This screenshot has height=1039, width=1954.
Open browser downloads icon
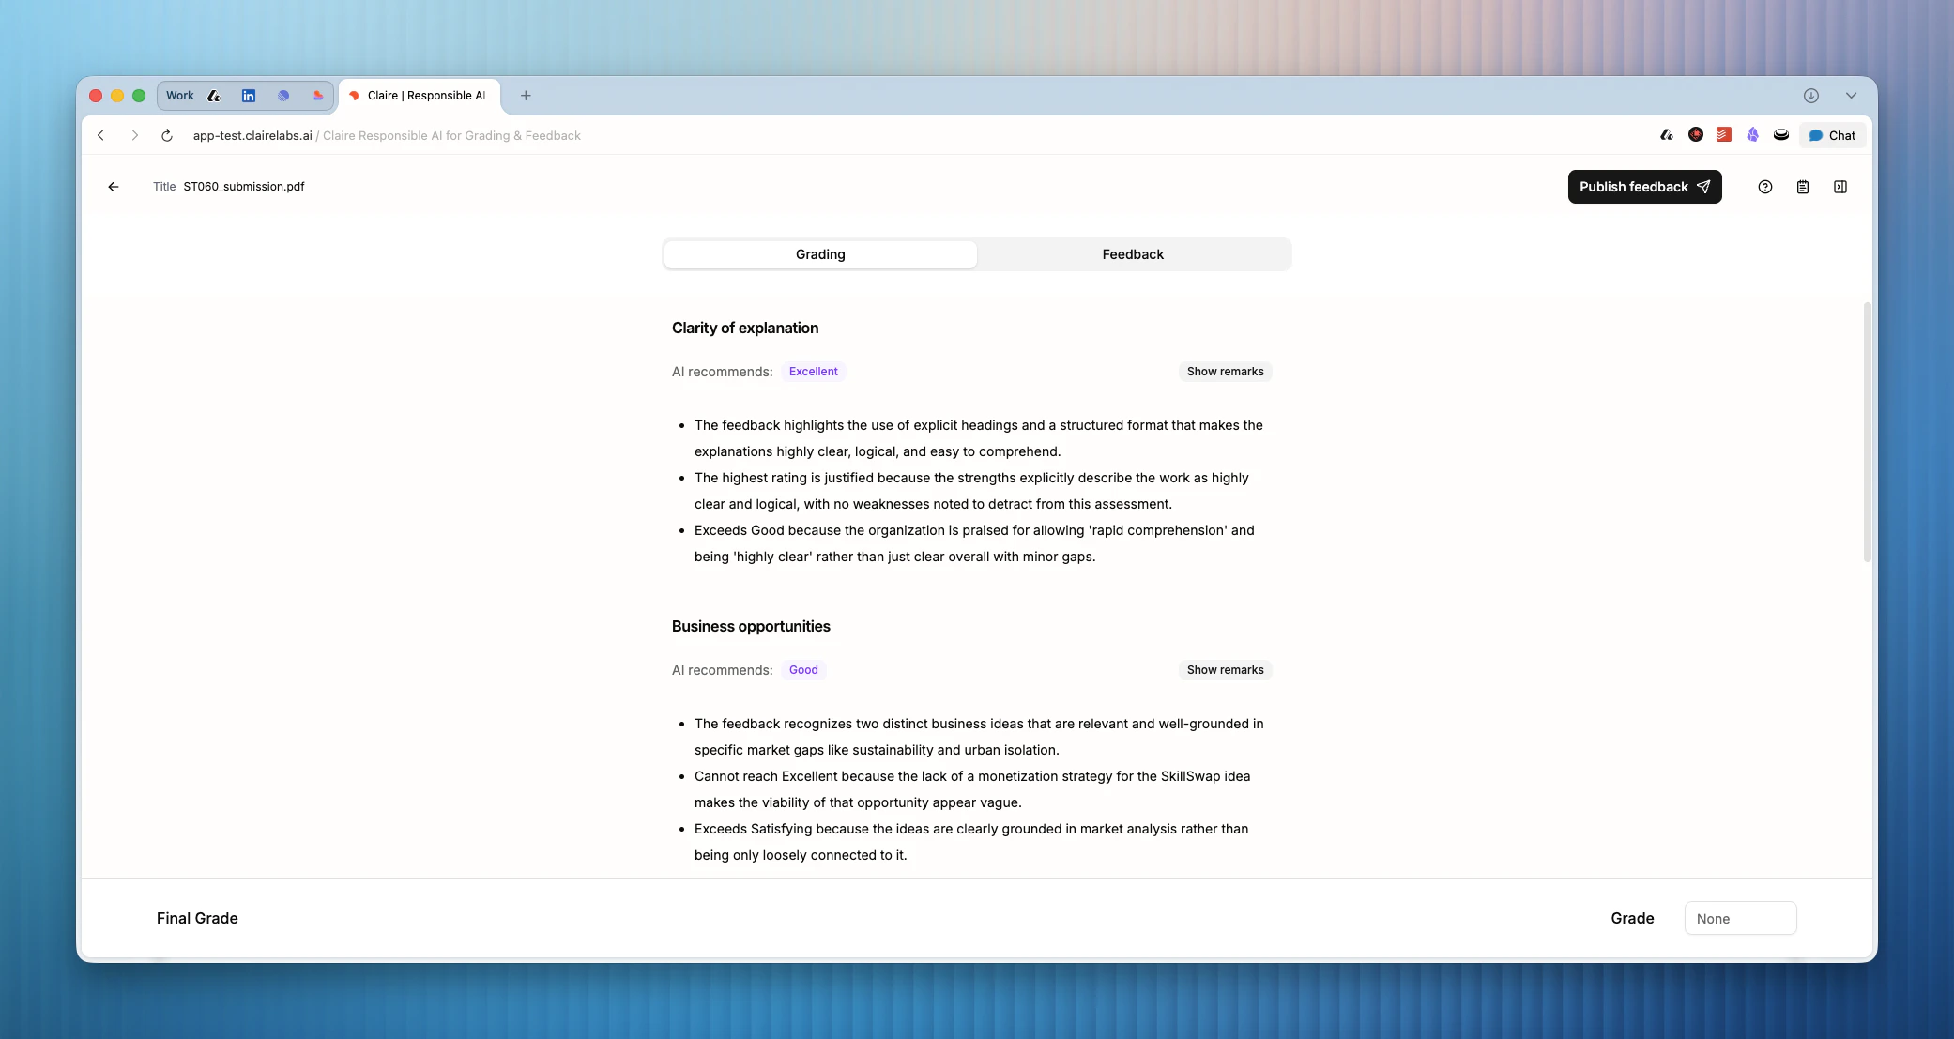point(1810,96)
